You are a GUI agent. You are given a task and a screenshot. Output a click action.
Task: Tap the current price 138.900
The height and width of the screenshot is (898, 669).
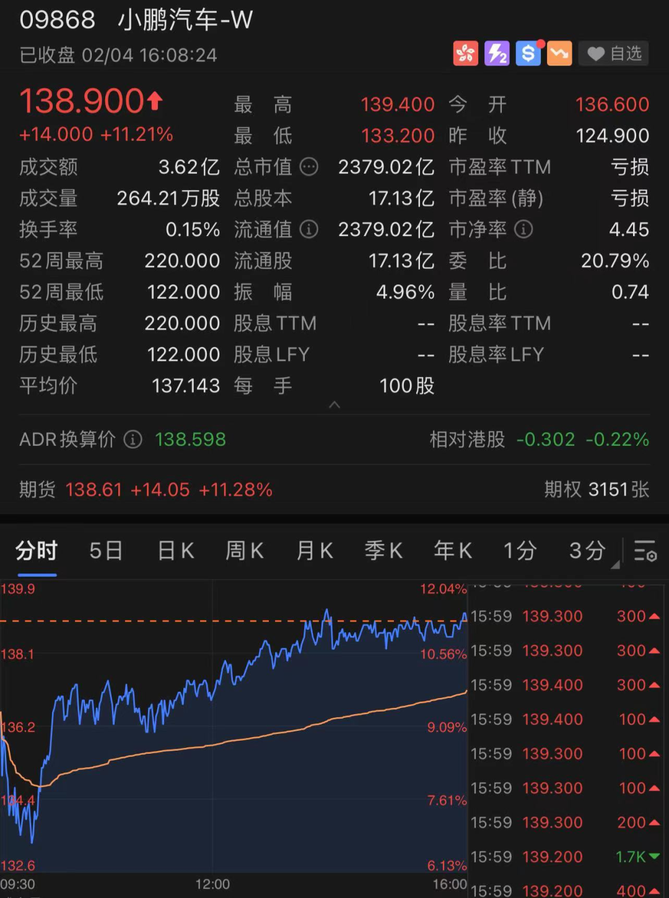[x=82, y=101]
